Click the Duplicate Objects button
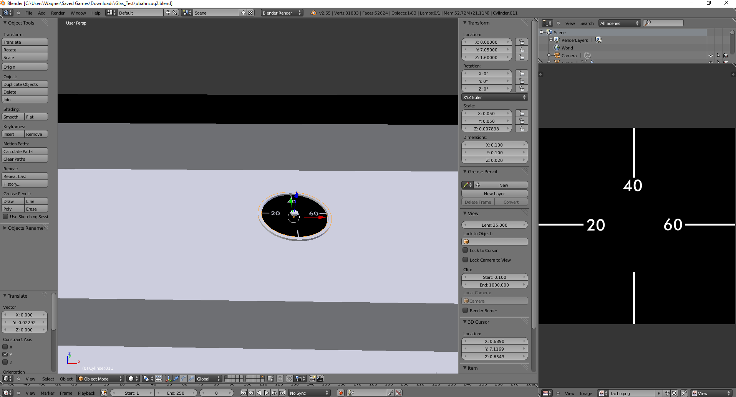Screen dimensions: 736x397 point(25,84)
